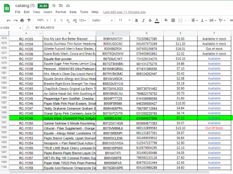Click cell B07GVTZVTK
Viewport: 233px width, 174px height.
pyautogui.click(x=113, y=113)
